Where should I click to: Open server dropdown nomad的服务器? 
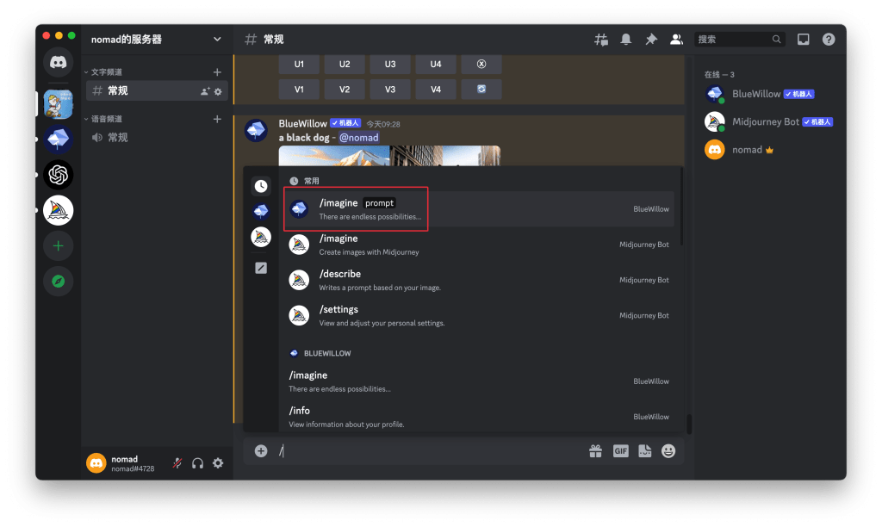[x=157, y=40]
